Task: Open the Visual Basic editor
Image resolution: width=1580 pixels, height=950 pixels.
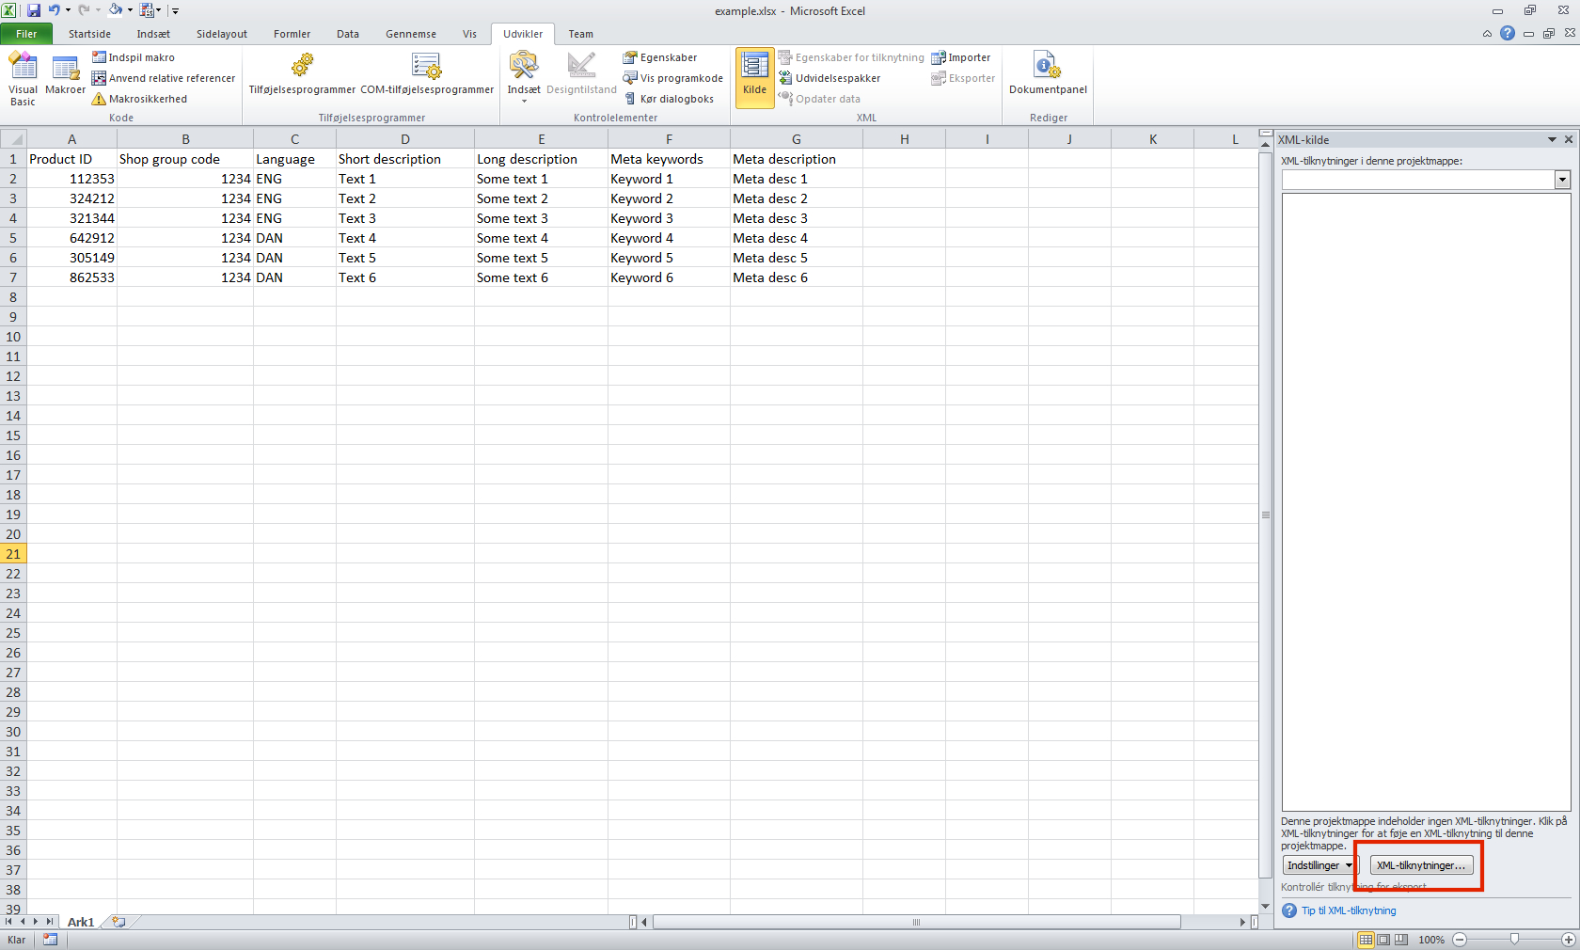Action: tap(23, 77)
